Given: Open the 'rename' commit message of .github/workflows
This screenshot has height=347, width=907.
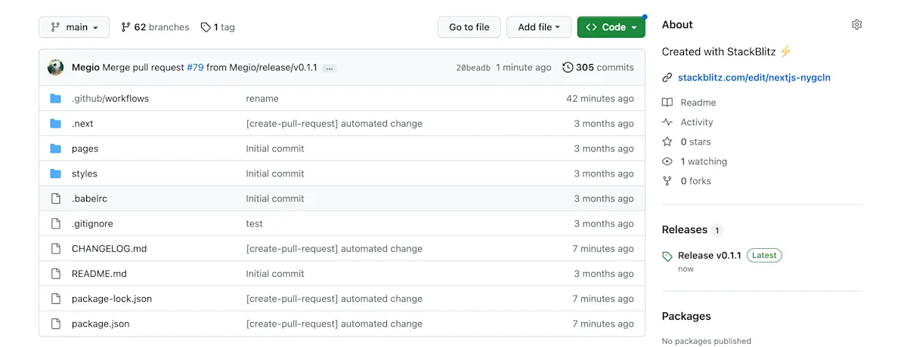Looking at the screenshot, I should coord(262,99).
